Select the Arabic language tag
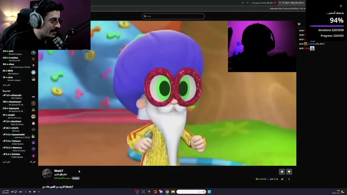Viewport: 347px width, 195px height. pos(76,178)
